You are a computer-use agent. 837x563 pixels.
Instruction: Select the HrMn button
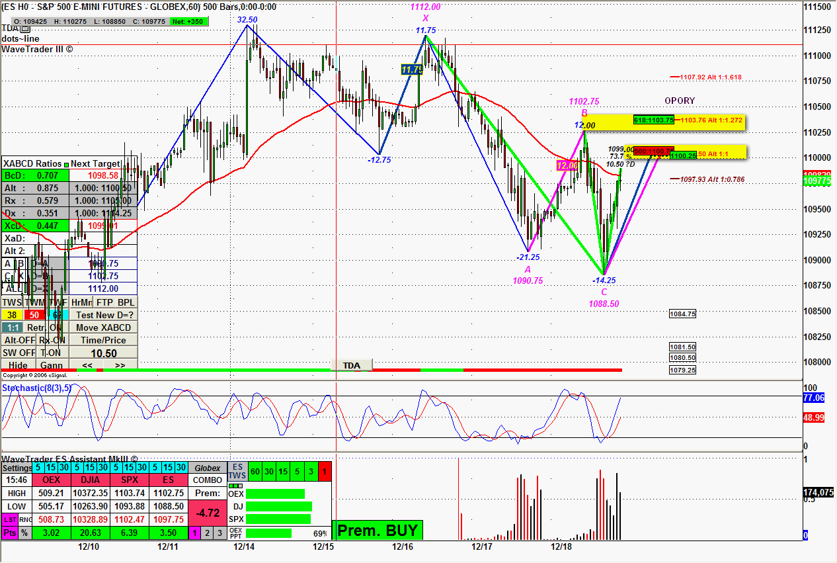tap(81, 302)
